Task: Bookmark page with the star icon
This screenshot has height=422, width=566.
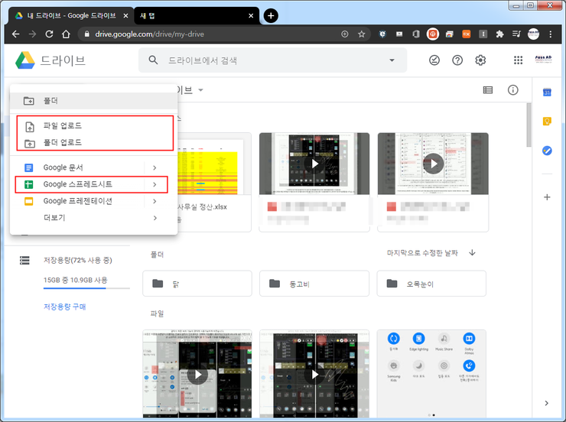Action: click(361, 34)
